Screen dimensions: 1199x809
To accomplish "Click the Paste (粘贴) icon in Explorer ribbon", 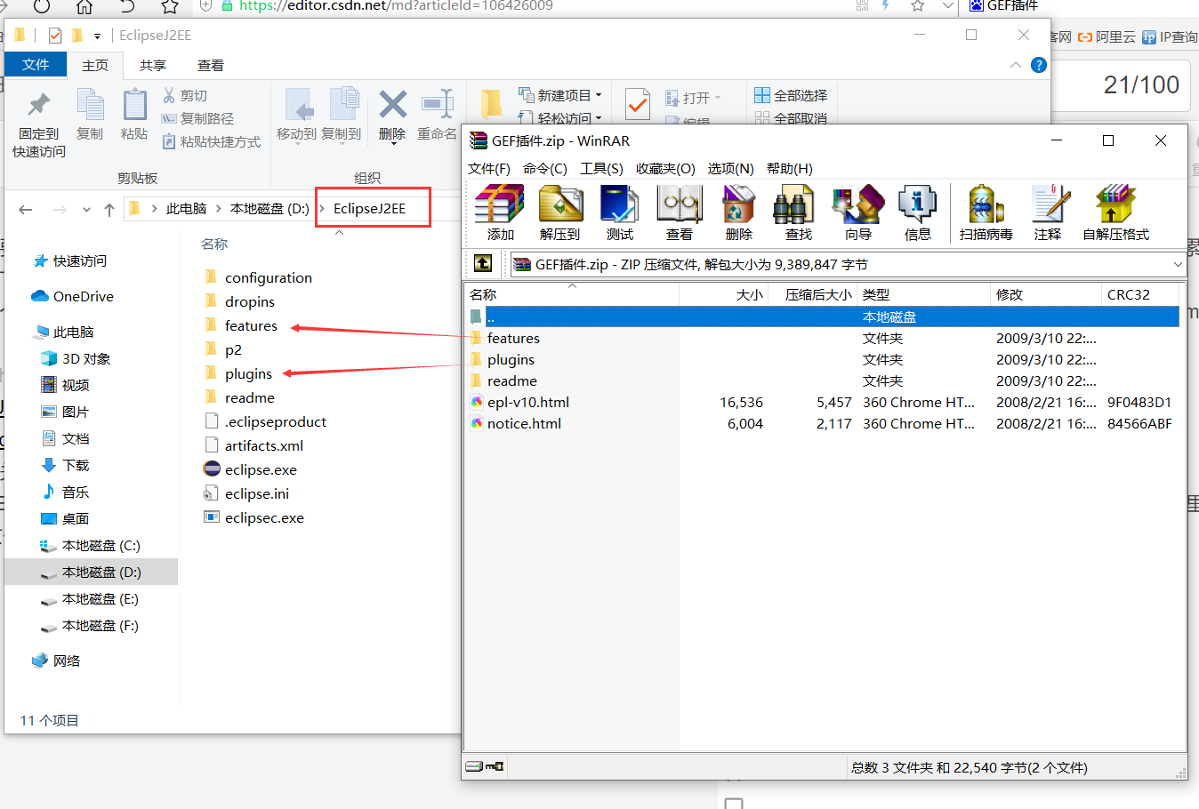I will 134,116.
